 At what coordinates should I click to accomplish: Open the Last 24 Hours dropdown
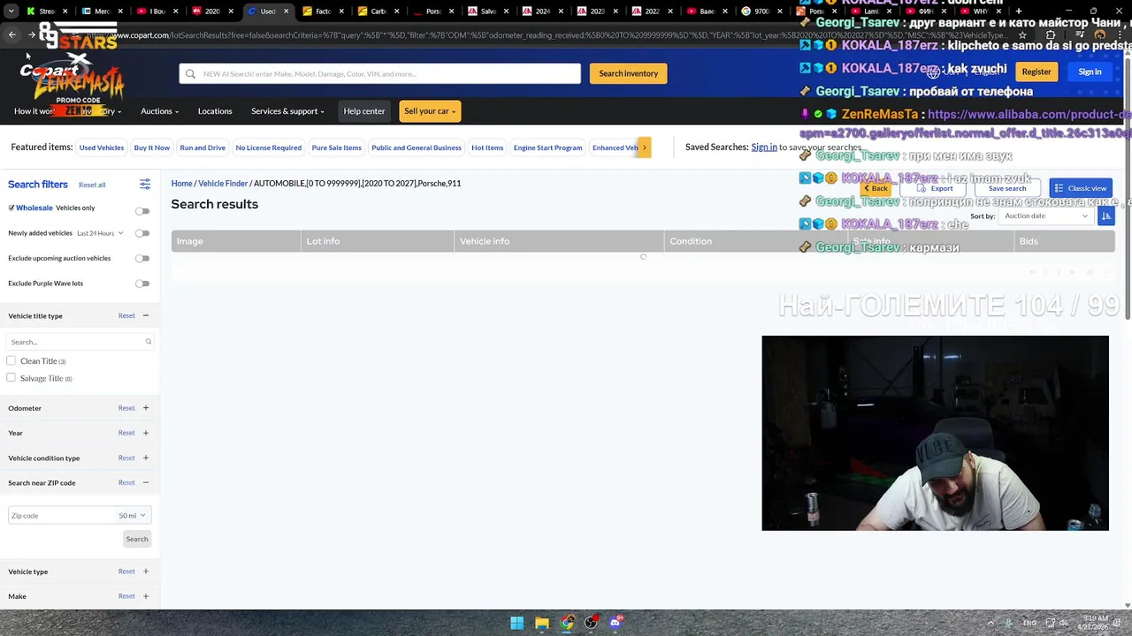click(x=100, y=233)
